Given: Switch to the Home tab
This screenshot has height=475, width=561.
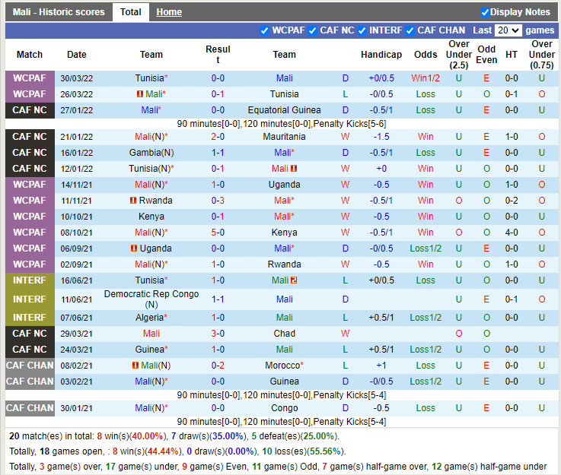Looking at the screenshot, I should pyautogui.click(x=169, y=12).
